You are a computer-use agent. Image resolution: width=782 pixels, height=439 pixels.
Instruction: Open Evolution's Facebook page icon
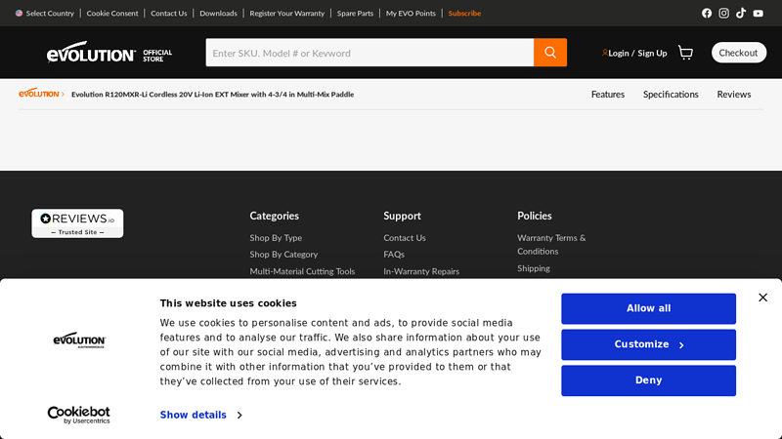pos(707,14)
